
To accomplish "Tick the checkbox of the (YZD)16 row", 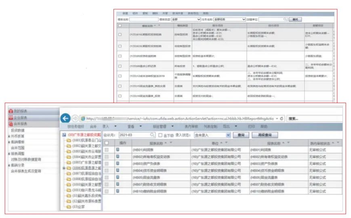I will (120, 96).
